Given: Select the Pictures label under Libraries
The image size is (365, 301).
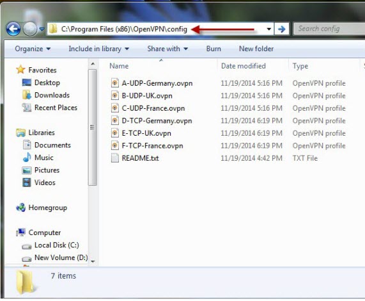Looking at the screenshot, I should click(x=47, y=170).
